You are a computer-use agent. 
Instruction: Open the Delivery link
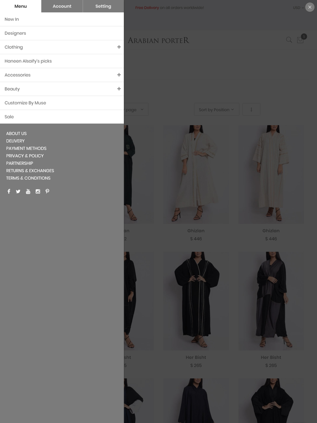(15, 141)
